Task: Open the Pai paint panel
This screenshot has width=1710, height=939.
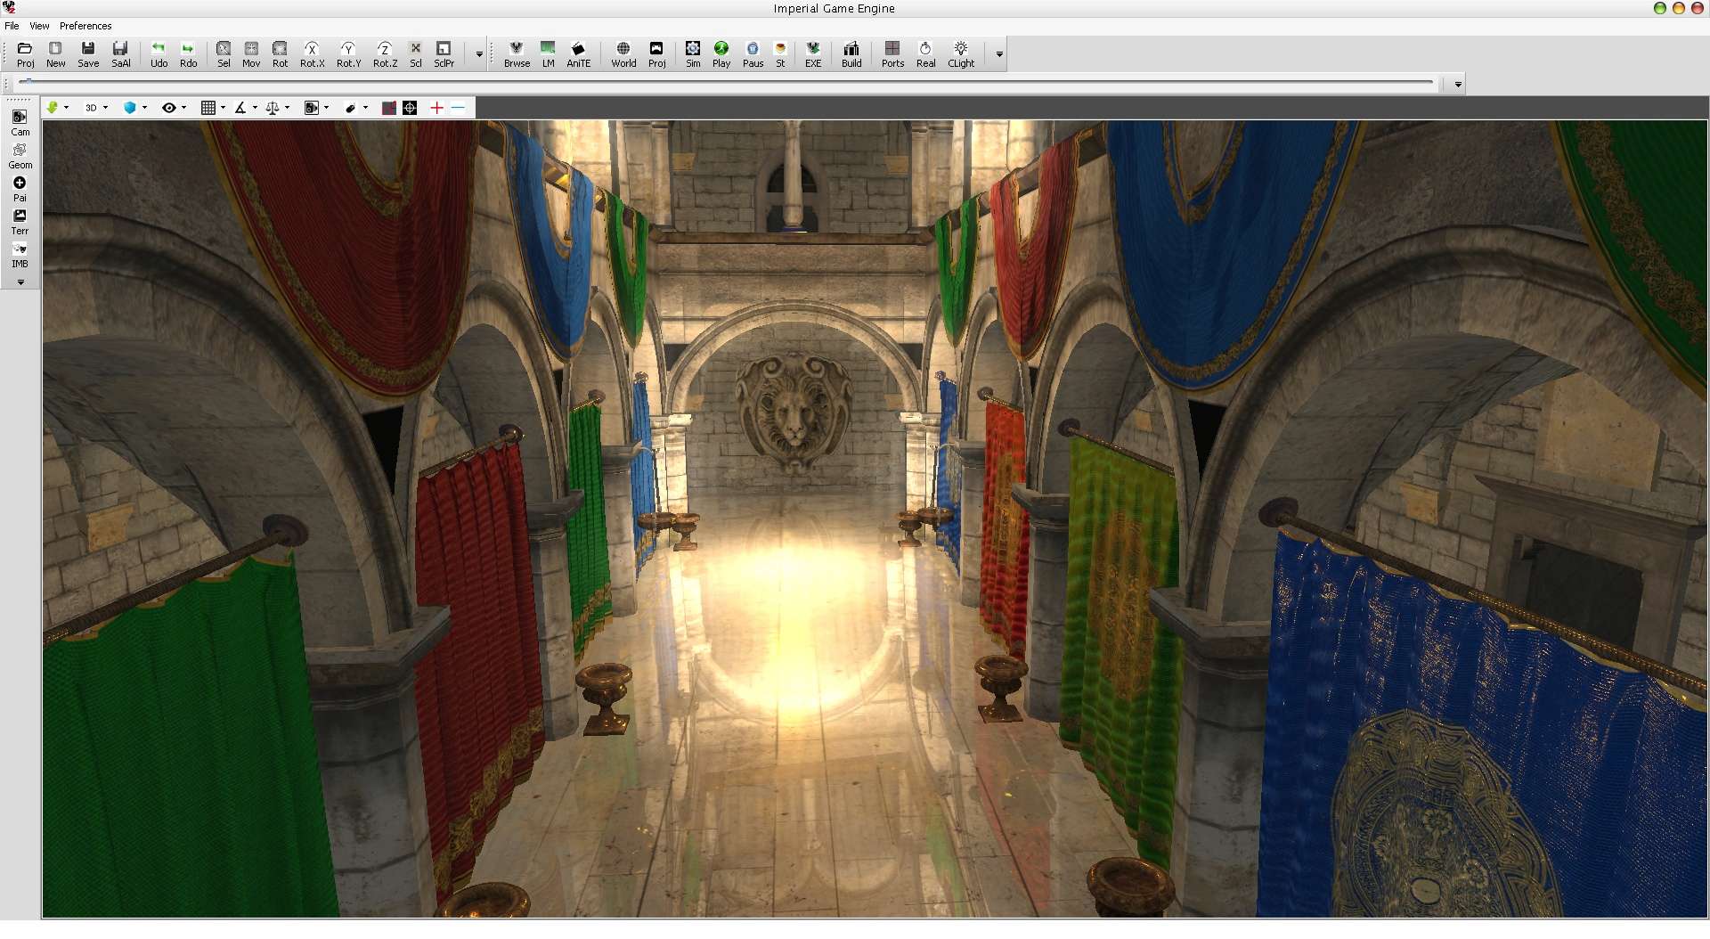Action: (x=20, y=189)
